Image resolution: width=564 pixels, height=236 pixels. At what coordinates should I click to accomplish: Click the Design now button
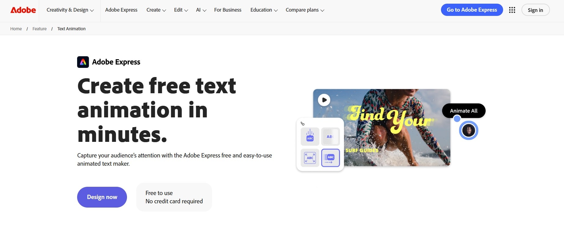click(102, 197)
